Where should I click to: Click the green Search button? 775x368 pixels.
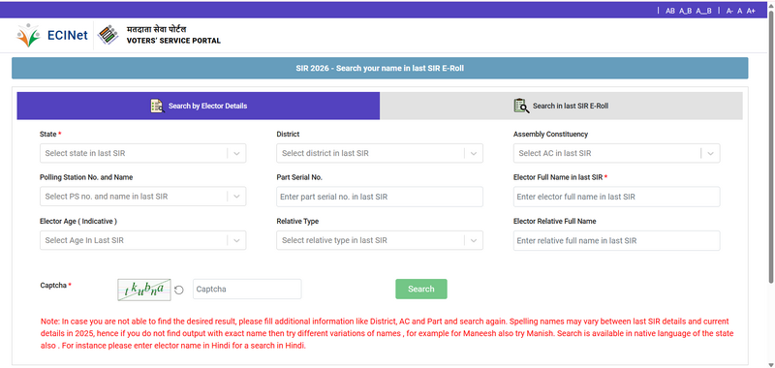click(421, 289)
